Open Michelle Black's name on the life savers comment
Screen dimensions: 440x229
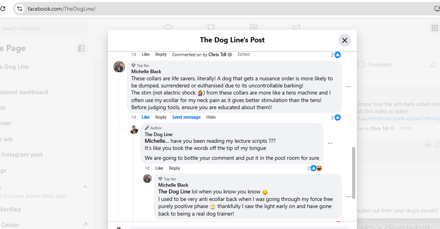coord(146,72)
